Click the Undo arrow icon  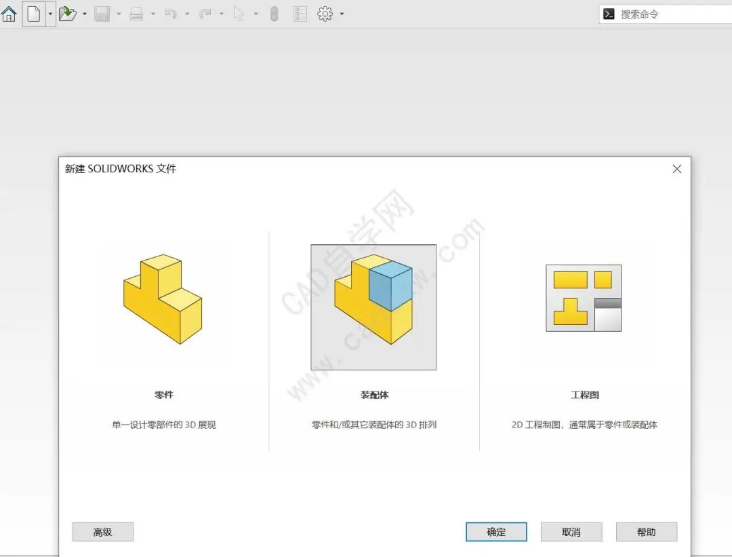click(170, 14)
